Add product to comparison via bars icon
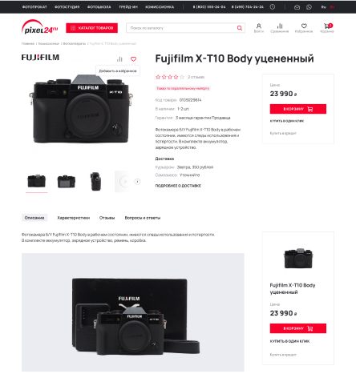The image size is (356, 386). point(119,59)
